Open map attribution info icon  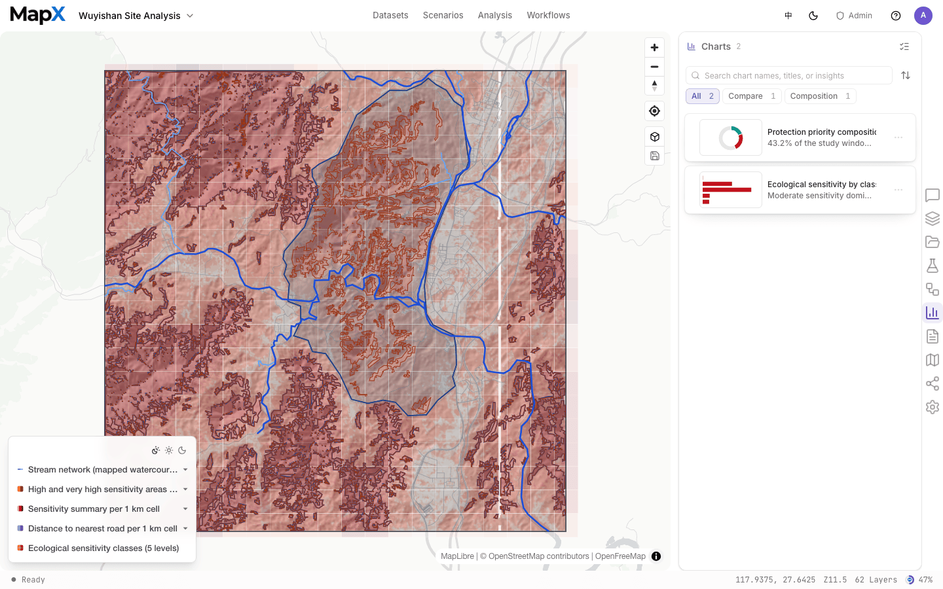pyautogui.click(x=656, y=556)
